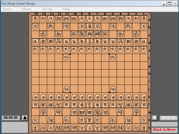Select Black's Knight on square 14o

[43, 128]
